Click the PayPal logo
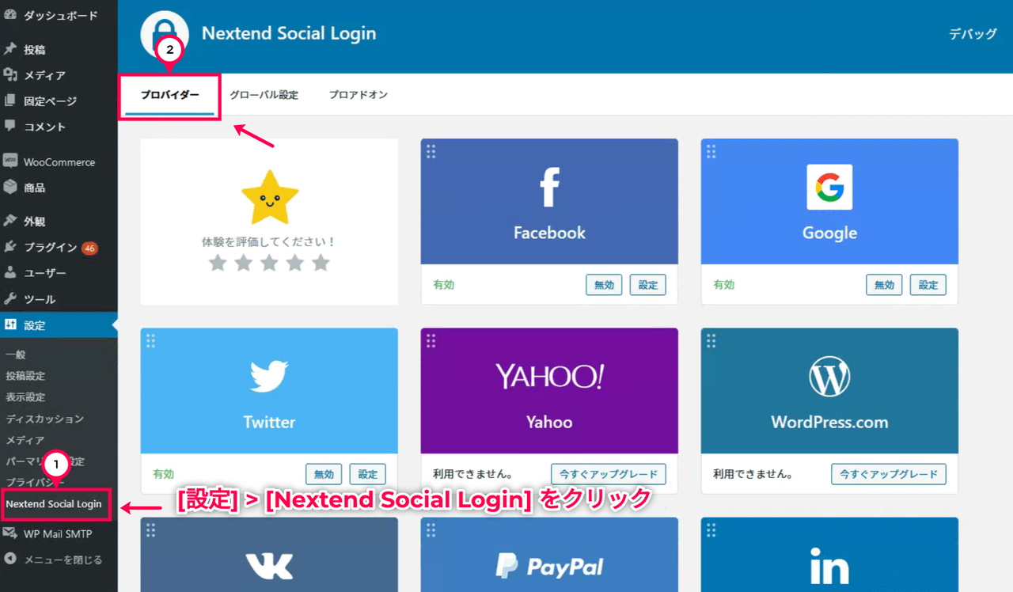This screenshot has width=1013, height=592. (x=549, y=566)
